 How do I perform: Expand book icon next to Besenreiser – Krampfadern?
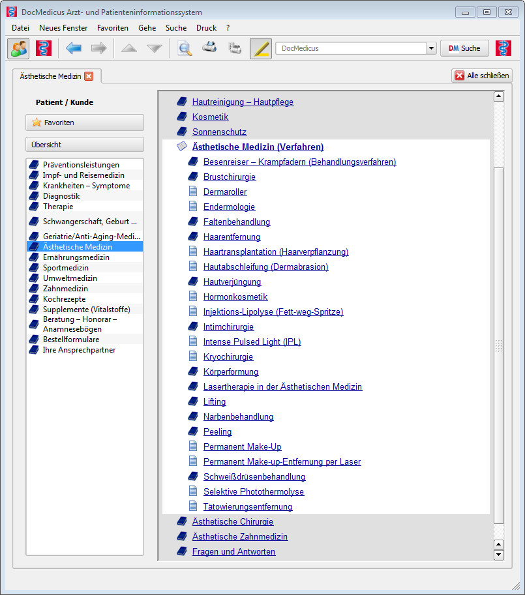tap(193, 162)
